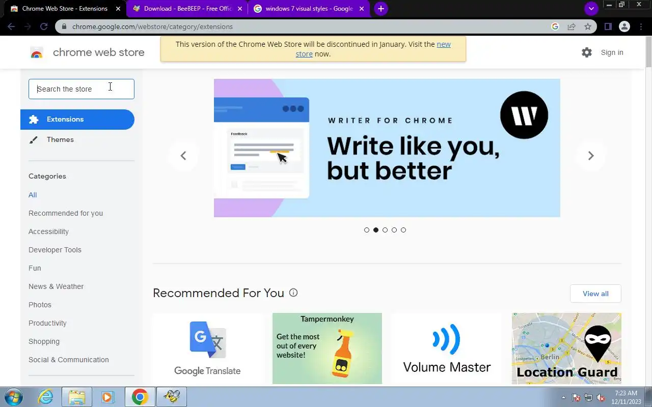Viewport: 652px width, 407px height.
Task: Focus the Search the store field
Action: click(81, 89)
